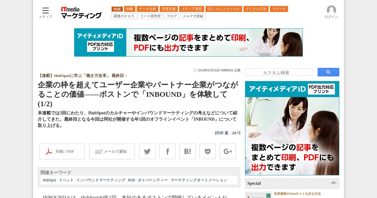
Task: Click the 関連キーワード heading
Action: pyautogui.click(x=56, y=173)
